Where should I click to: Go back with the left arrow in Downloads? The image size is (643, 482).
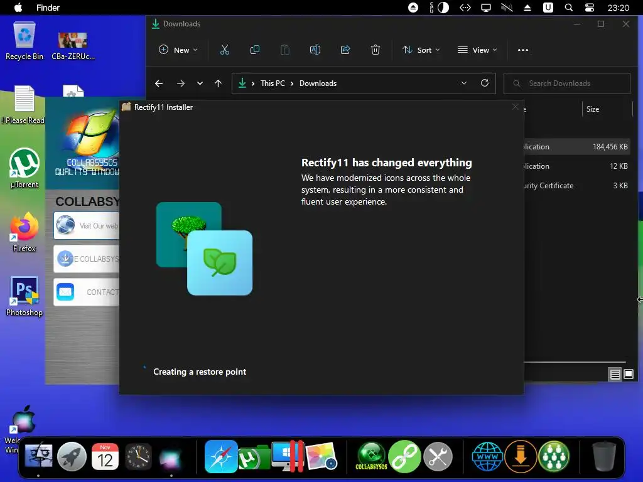[159, 83]
